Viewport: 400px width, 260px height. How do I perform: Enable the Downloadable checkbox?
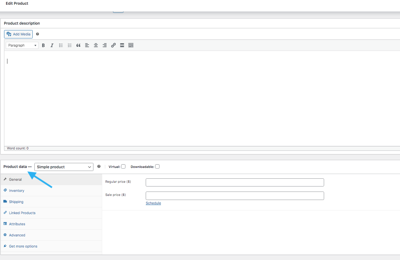158,167
